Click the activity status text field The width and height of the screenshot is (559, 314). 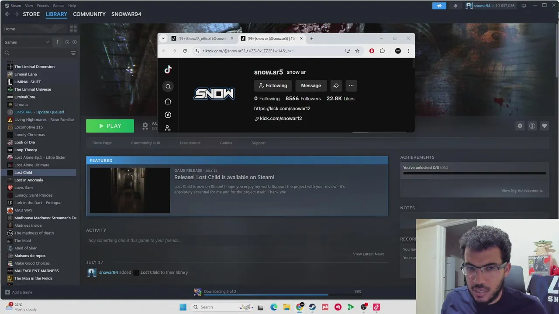237,240
